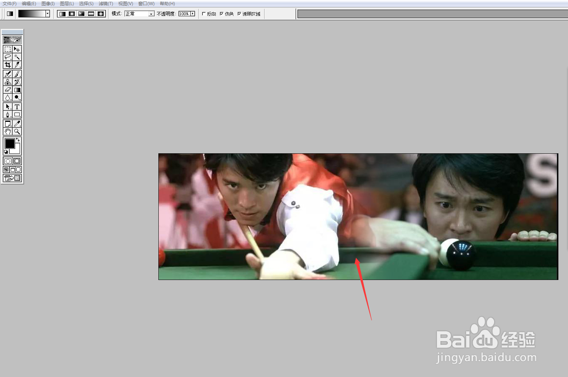This screenshot has height=377, width=568.
Task: Open the gradient picker dropdown arrow
Action: (48, 14)
